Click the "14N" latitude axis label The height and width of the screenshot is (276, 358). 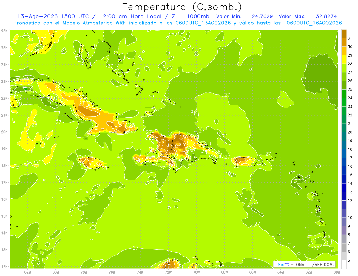[4, 233]
